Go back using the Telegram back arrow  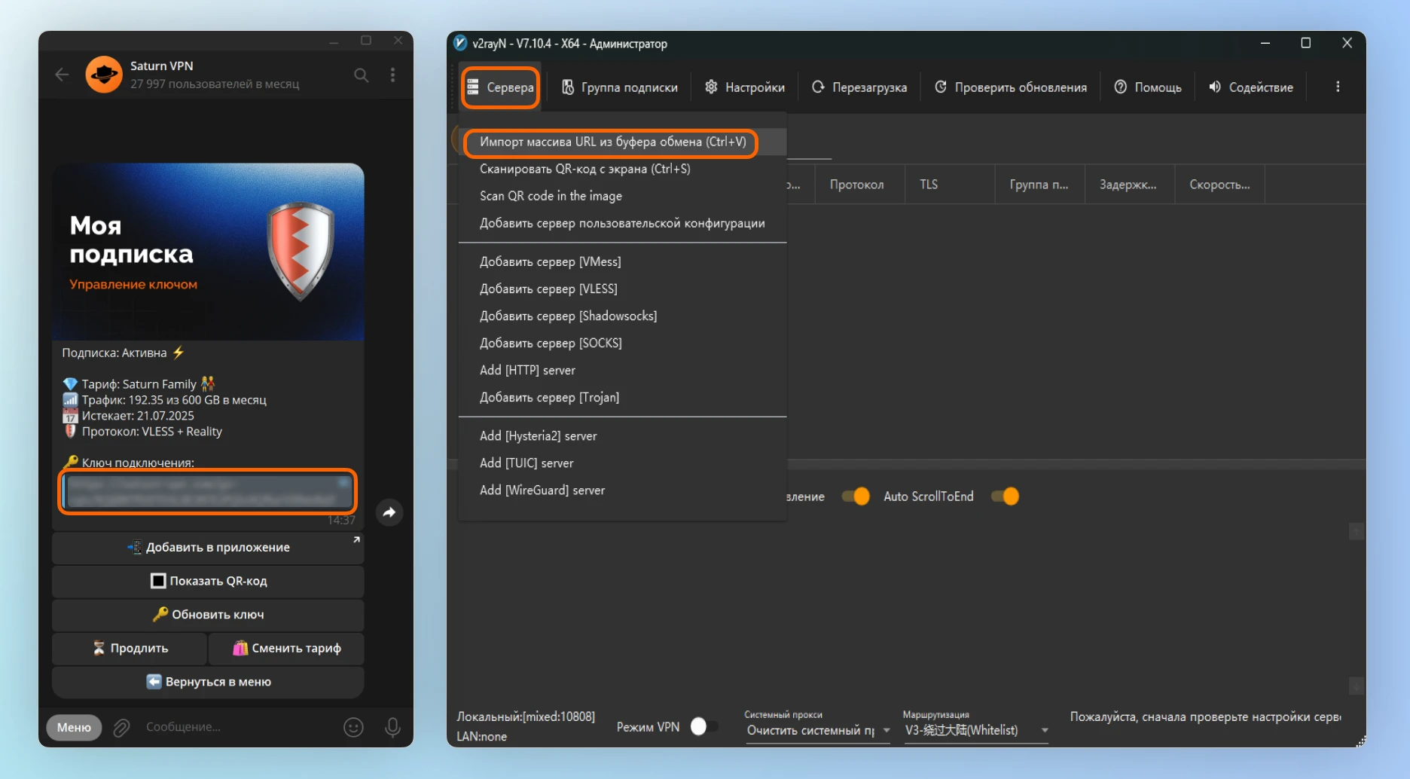pyautogui.click(x=62, y=75)
